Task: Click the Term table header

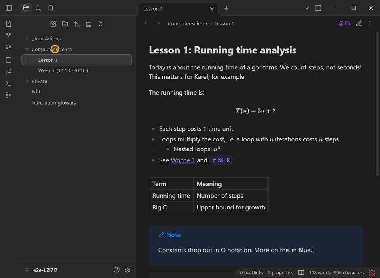Action: pos(171,184)
